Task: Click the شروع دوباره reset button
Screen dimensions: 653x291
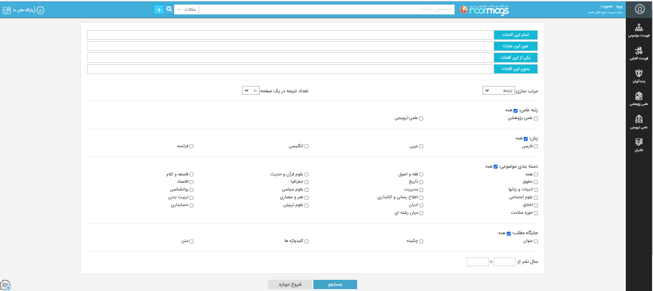Action: click(x=290, y=285)
